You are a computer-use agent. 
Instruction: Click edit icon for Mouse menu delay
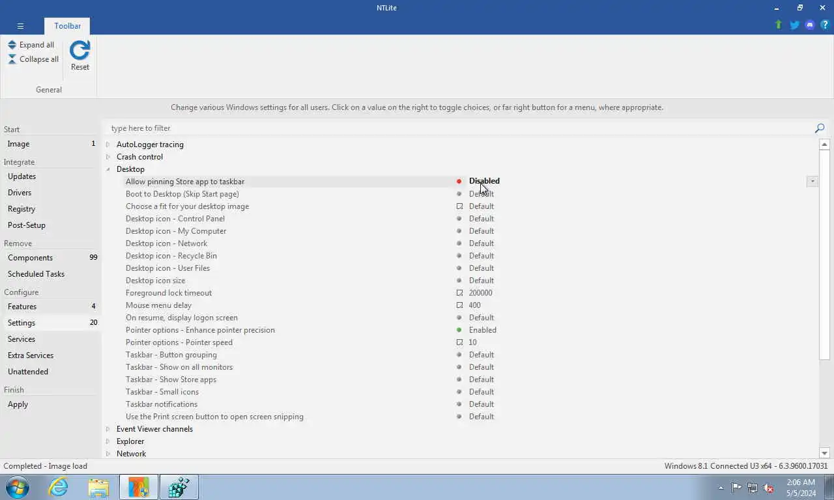(459, 305)
